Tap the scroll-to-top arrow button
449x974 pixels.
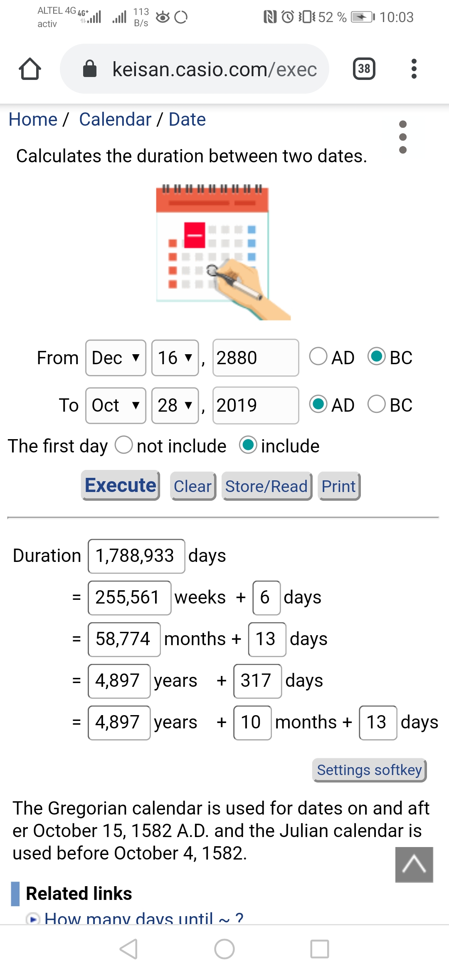414,865
